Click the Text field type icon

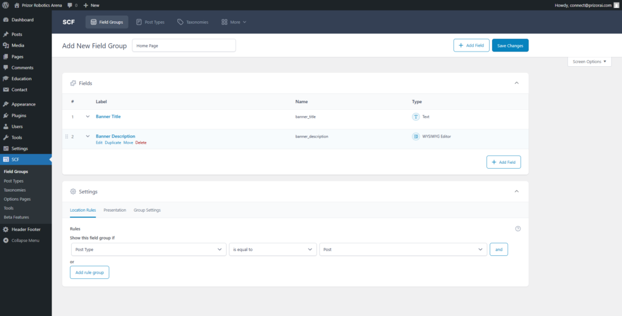(x=416, y=116)
